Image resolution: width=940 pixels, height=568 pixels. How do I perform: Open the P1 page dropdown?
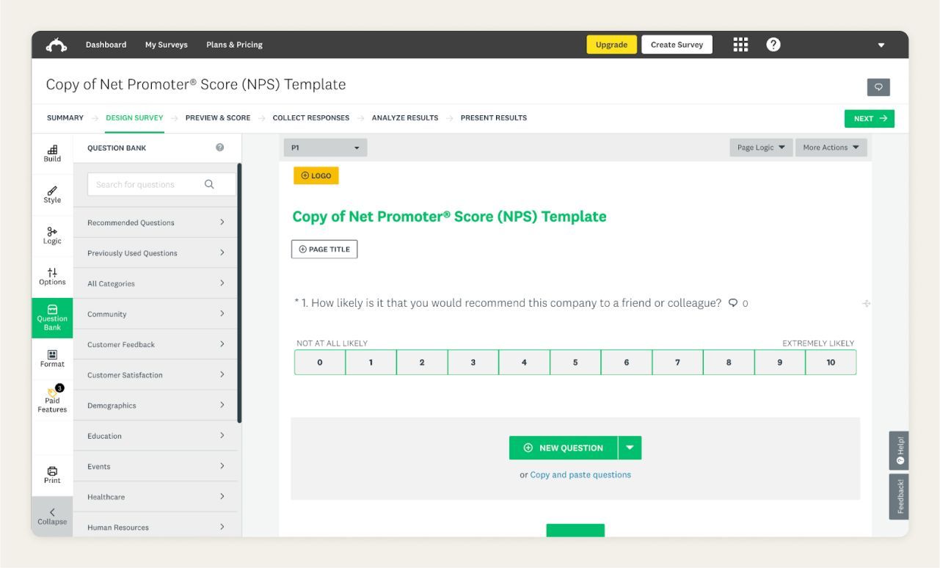[325, 148]
